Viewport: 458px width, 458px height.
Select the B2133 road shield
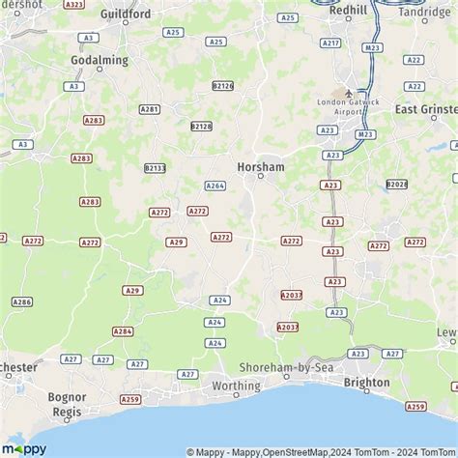tap(155, 168)
